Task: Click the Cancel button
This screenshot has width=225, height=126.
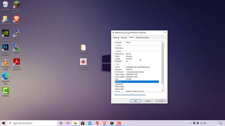Action: [x=148, y=101]
